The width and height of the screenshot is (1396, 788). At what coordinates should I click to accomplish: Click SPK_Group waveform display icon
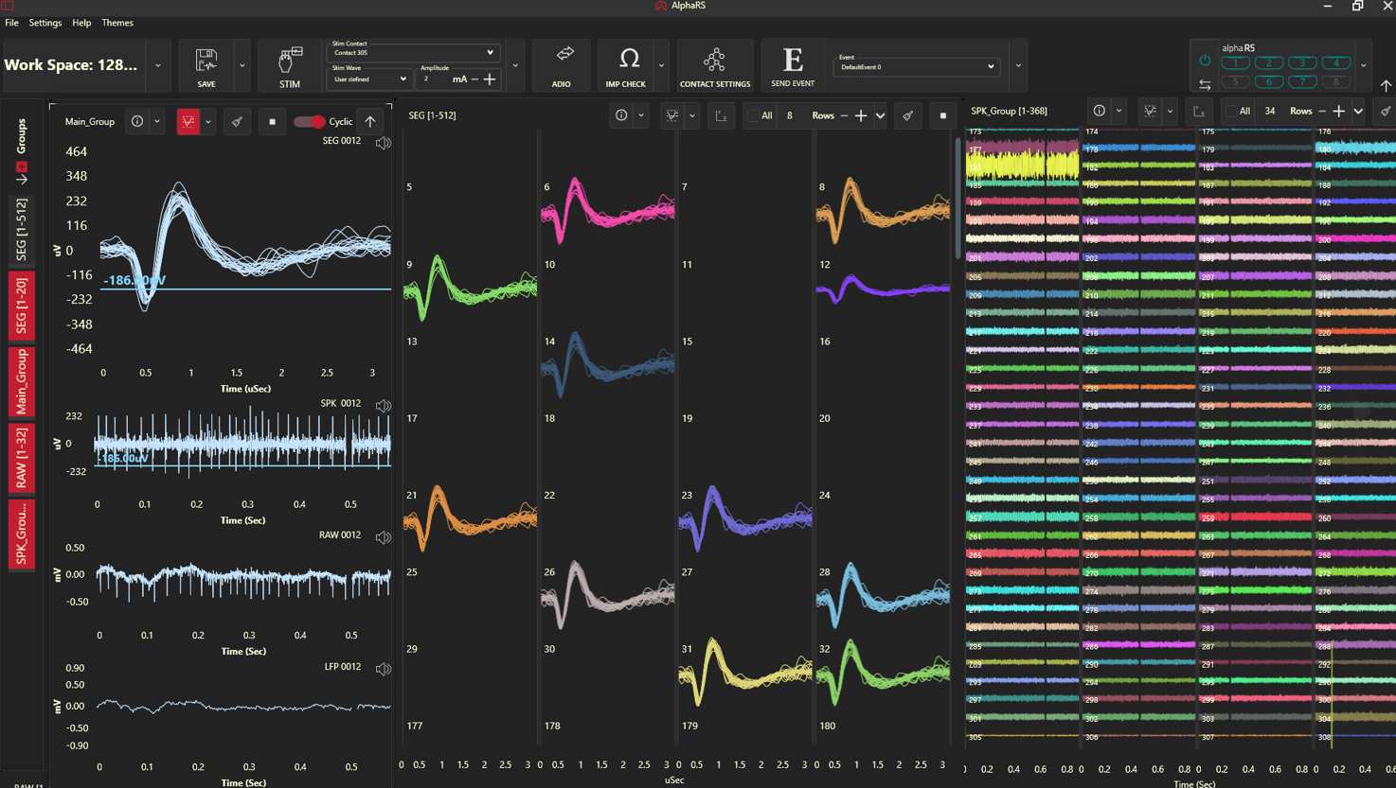[x=1150, y=111]
